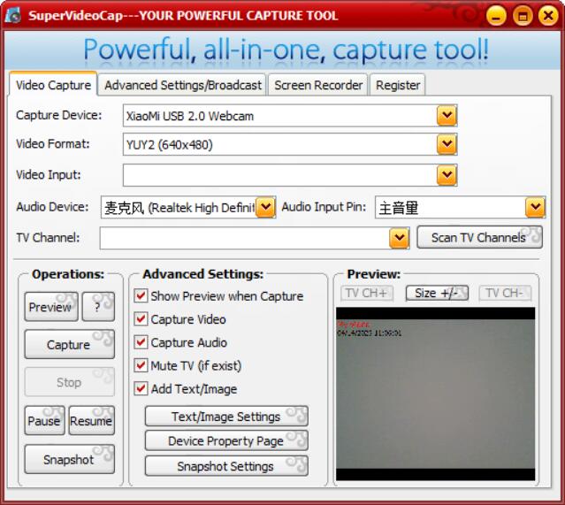Screen dimensions: 565x505
Task: Click the Resume button
Action: [92, 420]
